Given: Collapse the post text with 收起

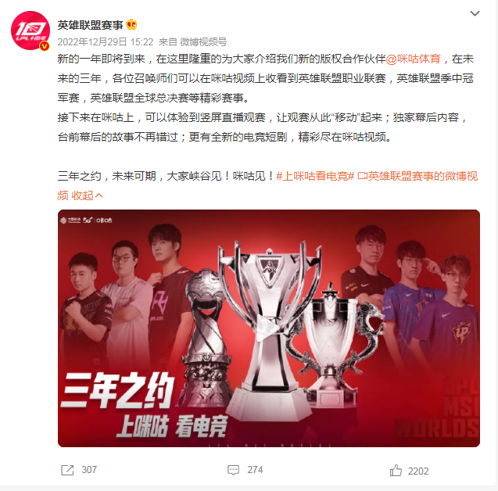Looking at the screenshot, I should [87, 195].
